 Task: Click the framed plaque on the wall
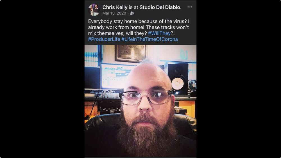click(131, 53)
